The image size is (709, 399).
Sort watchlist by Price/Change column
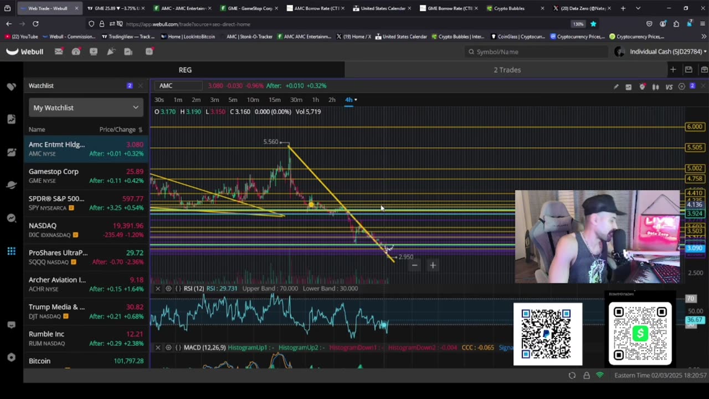(121, 129)
